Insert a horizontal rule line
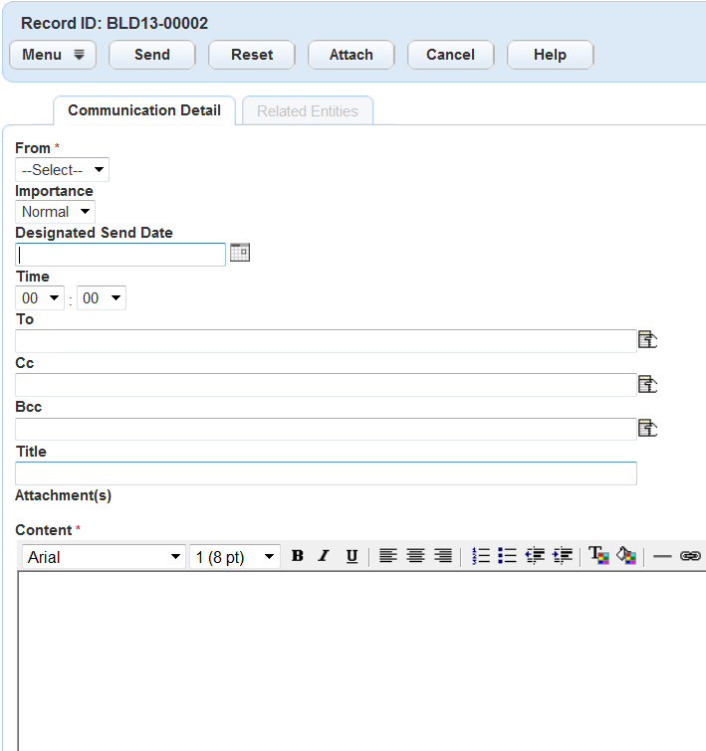The height and width of the screenshot is (751, 706). pos(662,557)
